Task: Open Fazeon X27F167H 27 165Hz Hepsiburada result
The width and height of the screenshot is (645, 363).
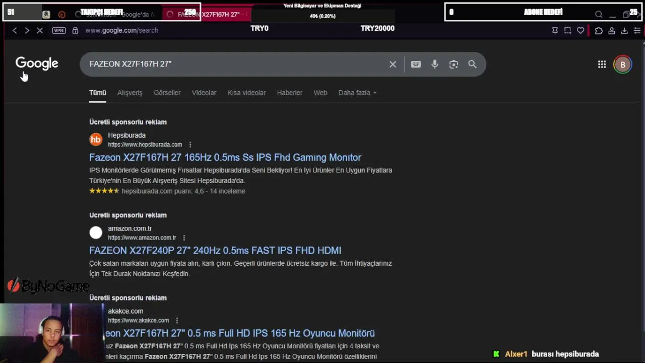Action: tap(225, 157)
